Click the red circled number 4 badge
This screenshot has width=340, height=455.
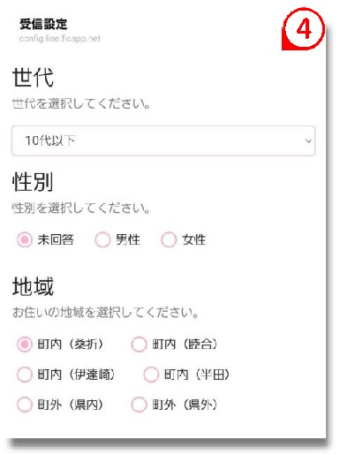(x=304, y=29)
